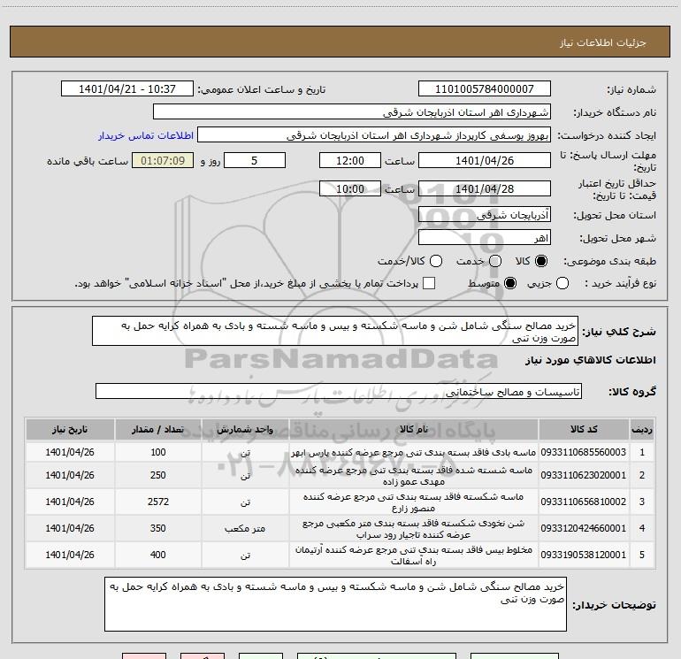681x659 pixels.
Task: Click the کد کالا column header
Action: pyautogui.click(x=584, y=430)
